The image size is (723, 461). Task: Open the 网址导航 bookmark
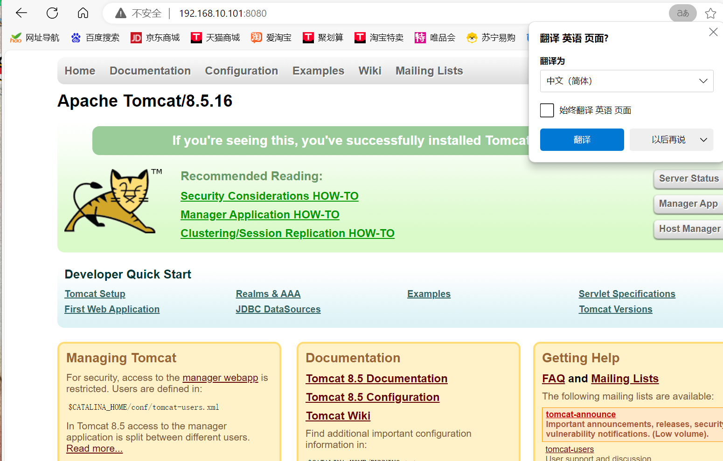pyautogui.click(x=35, y=38)
